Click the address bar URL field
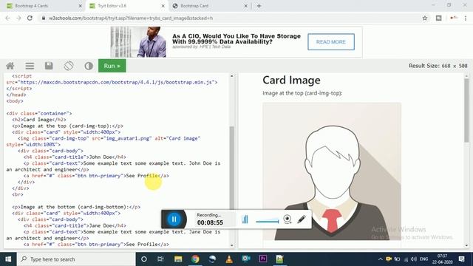The width and height of the screenshot is (473, 266). coord(229,18)
